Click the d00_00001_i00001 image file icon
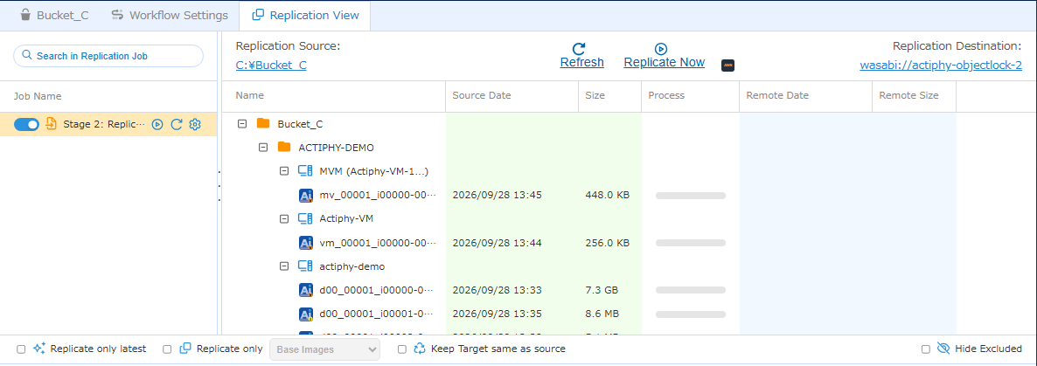The image size is (1037, 366). click(305, 314)
